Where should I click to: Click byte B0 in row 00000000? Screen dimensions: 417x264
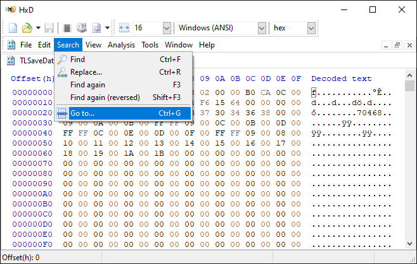[x=250, y=92]
